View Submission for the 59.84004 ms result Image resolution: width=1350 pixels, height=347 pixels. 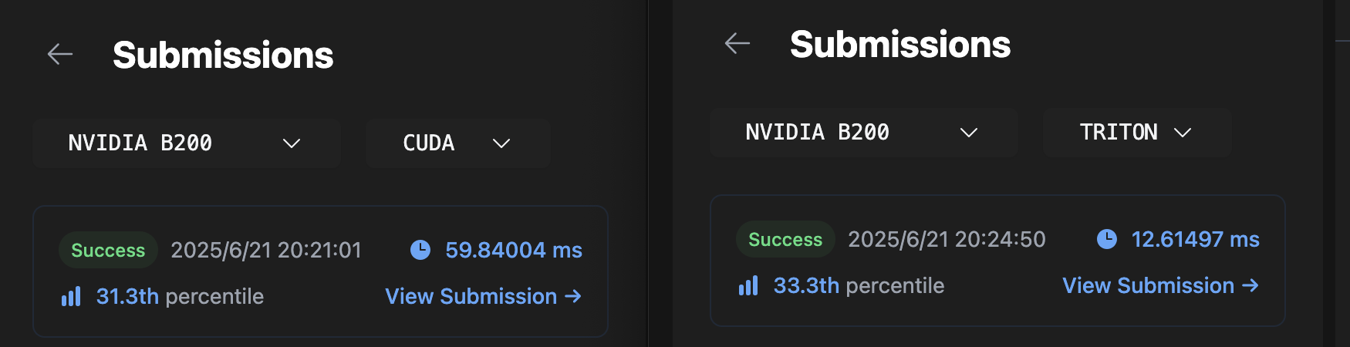pyautogui.click(x=483, y=296)
